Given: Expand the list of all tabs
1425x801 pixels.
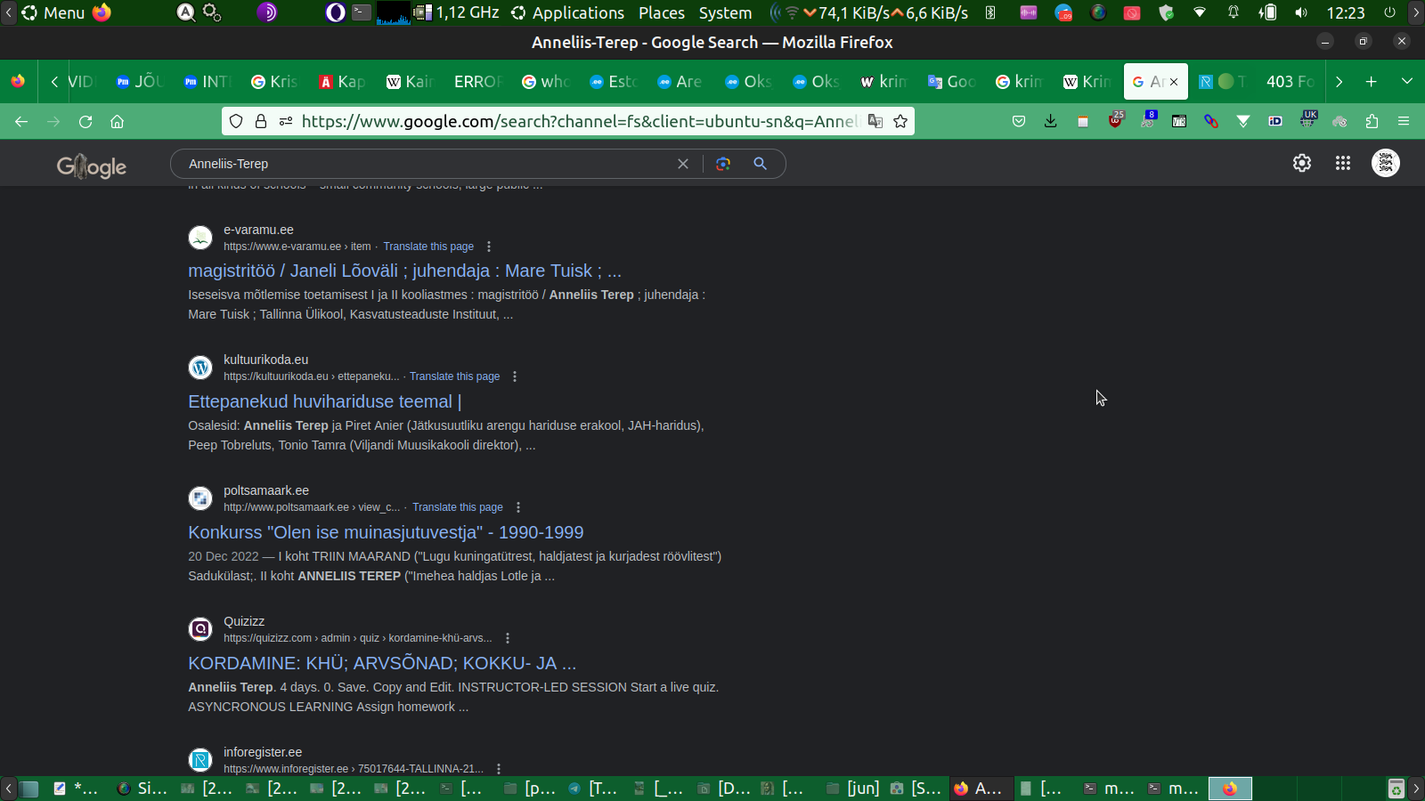Looking at the screenshot, I should tap(1407, 81).
